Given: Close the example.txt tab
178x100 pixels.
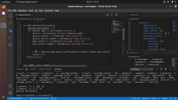Looking at the screenshot, I should [x=140, y=52].
